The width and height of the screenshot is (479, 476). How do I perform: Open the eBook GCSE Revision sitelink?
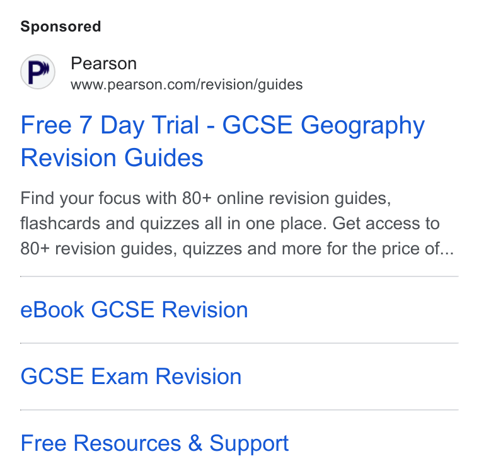[134, 310]
